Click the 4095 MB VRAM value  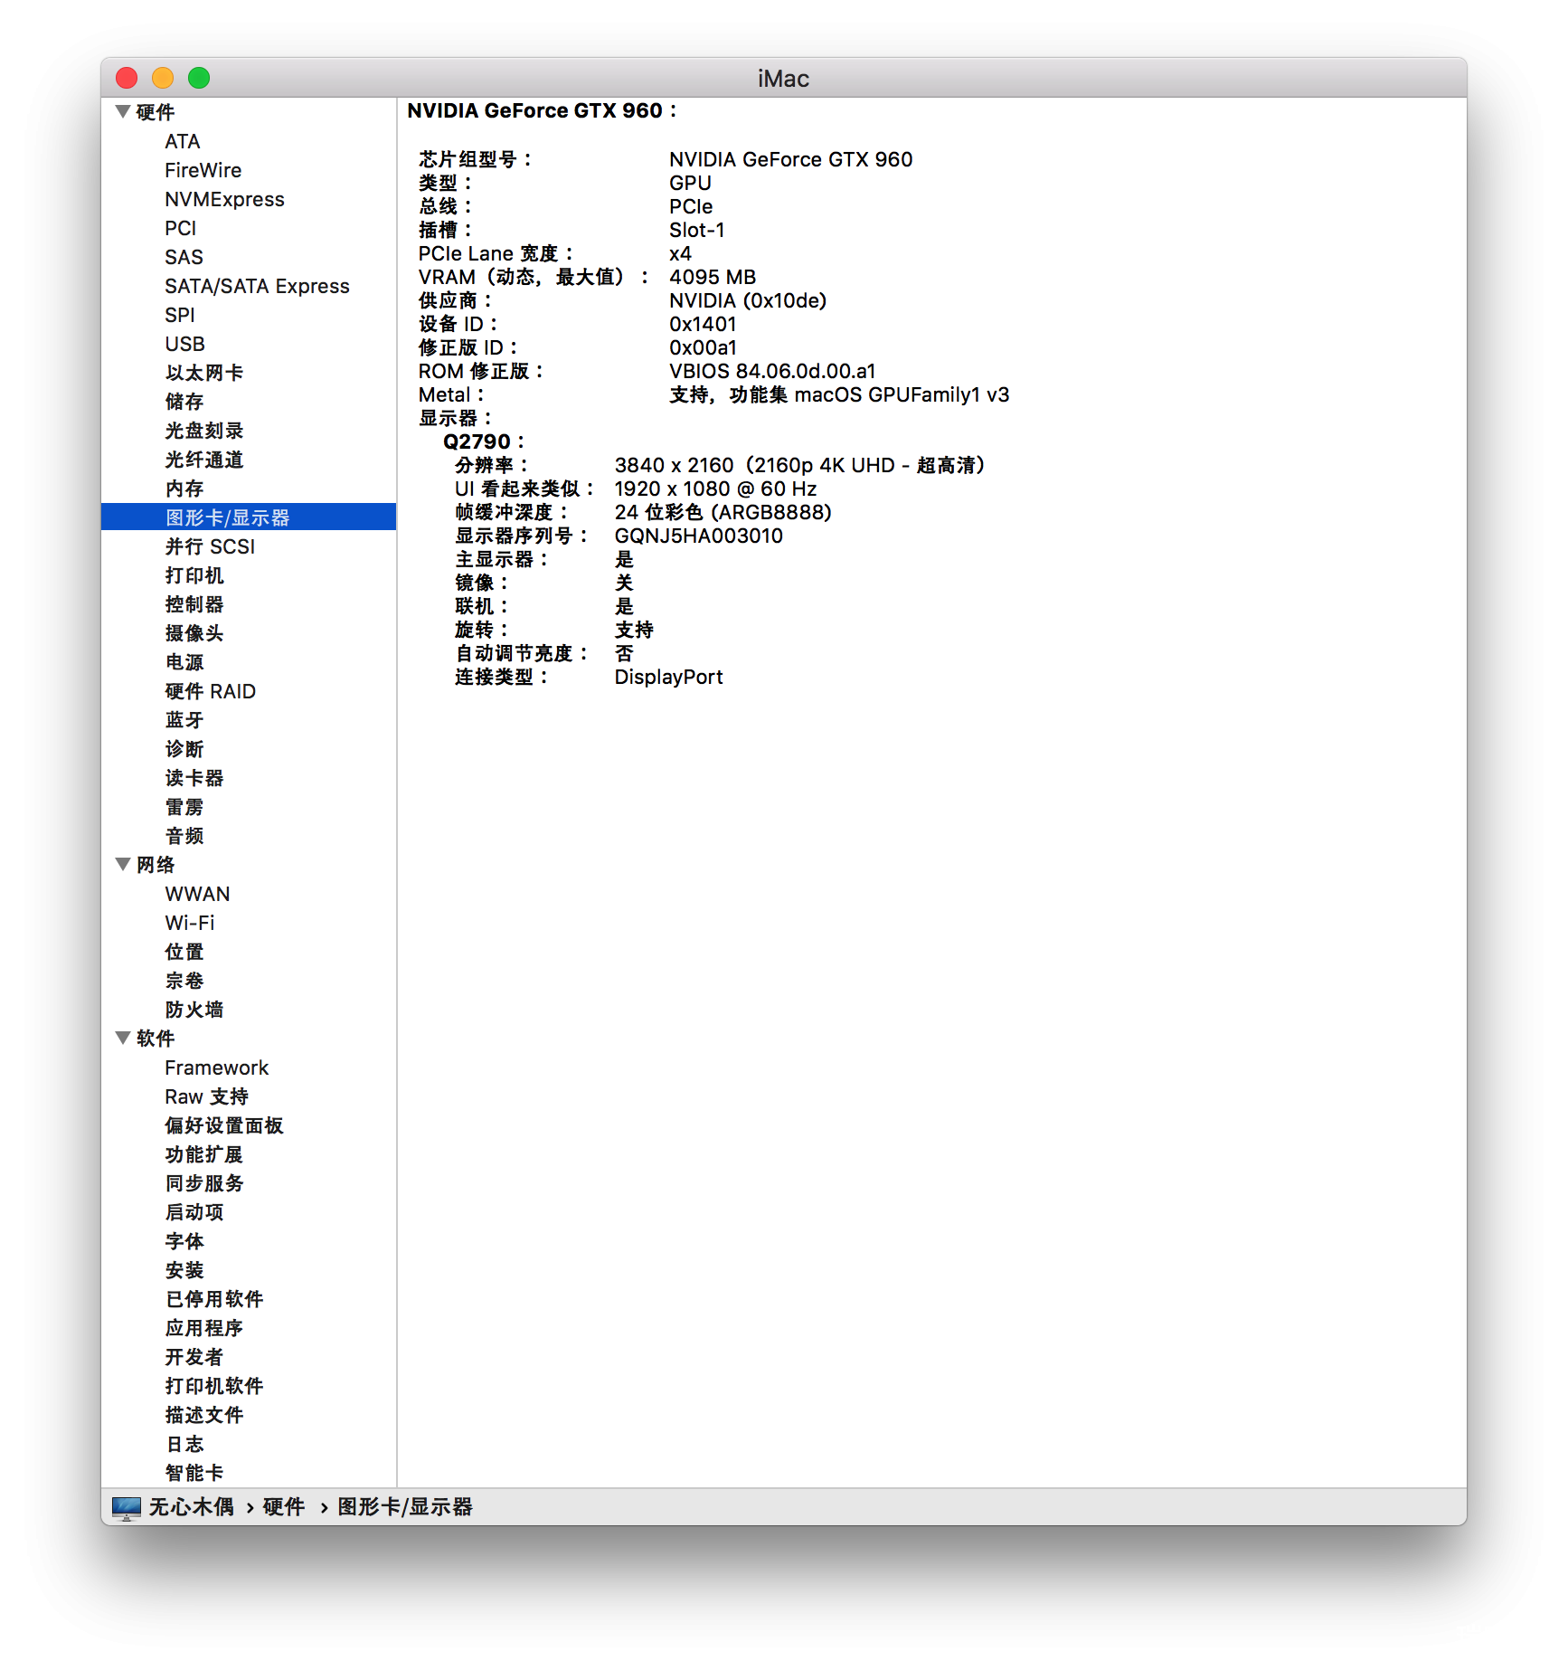click(713, 277)
